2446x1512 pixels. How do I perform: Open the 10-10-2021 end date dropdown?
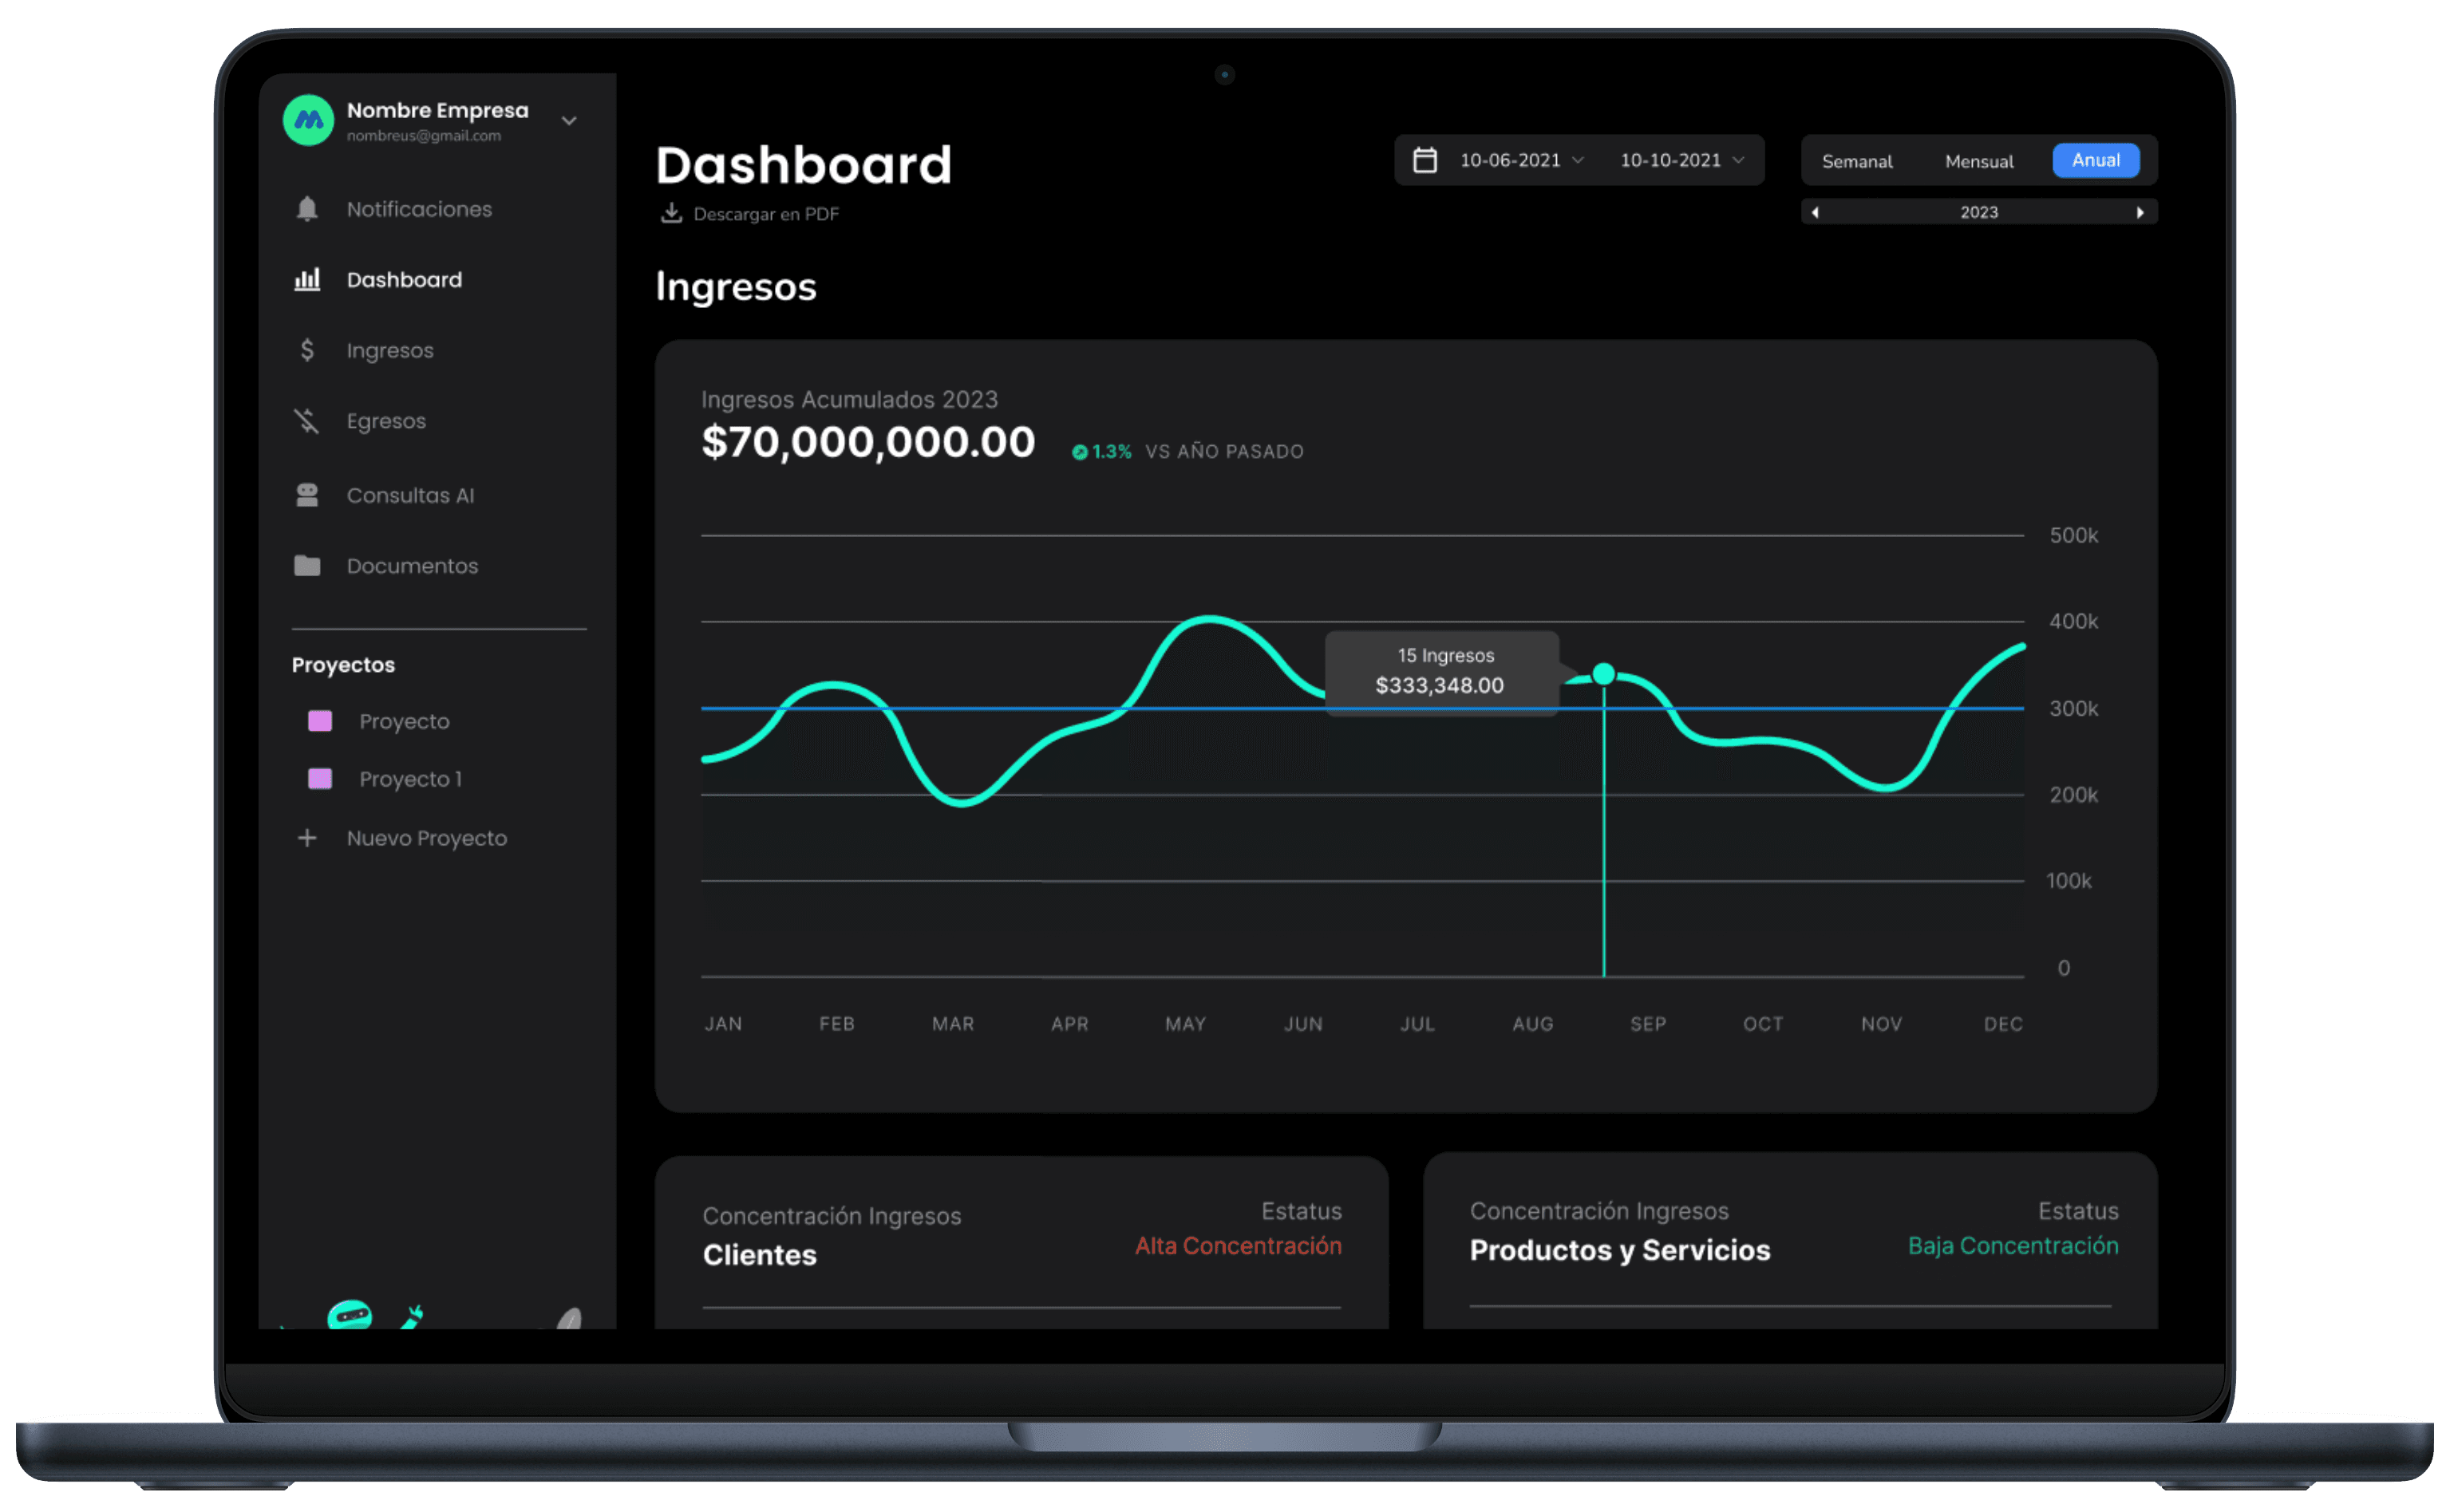pos(1682,160)
